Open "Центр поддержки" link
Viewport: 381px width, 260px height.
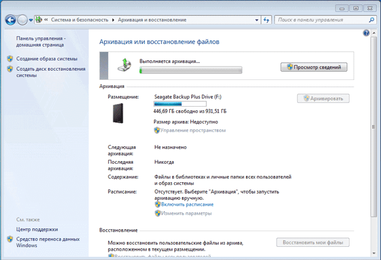[x=37, y=230]
